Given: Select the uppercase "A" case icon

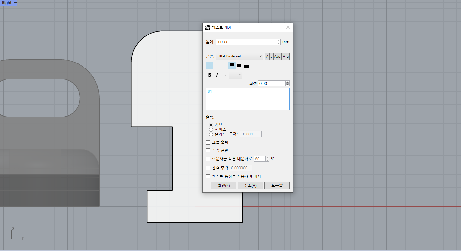Looking at the screenshot, I should 267,56.
